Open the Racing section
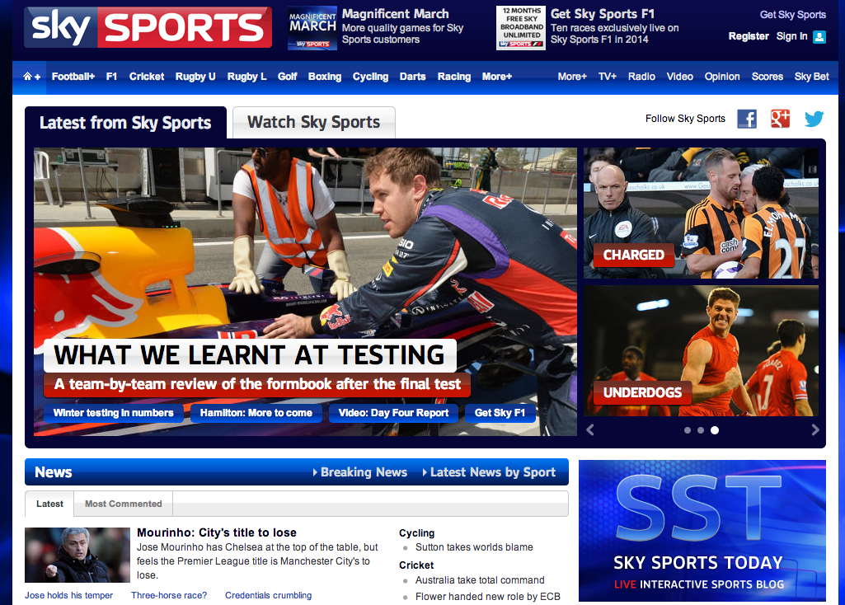The width and height of the screenshot is (845, 605). [x=454, y=77]
